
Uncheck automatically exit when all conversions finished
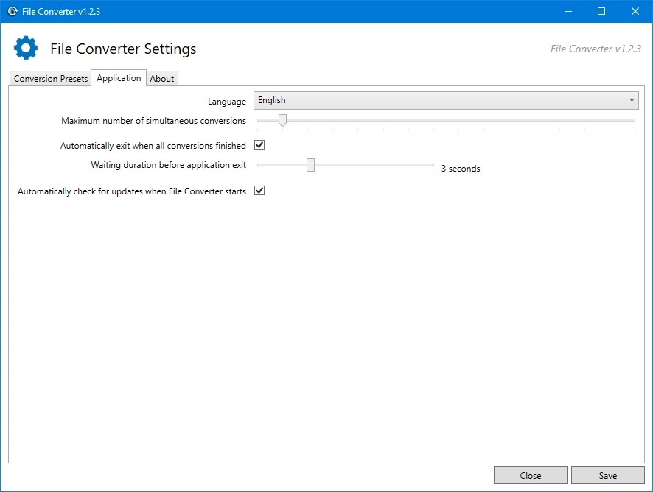(x=259, y=145)
